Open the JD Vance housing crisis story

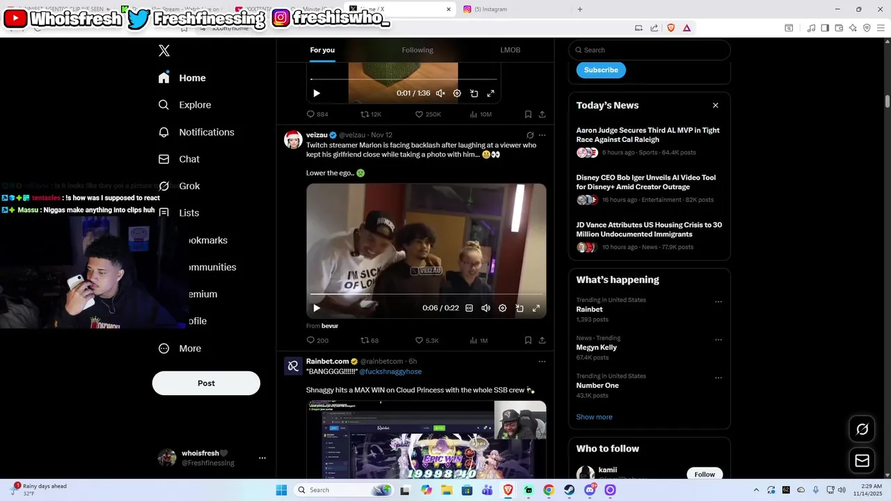(648, 236)
